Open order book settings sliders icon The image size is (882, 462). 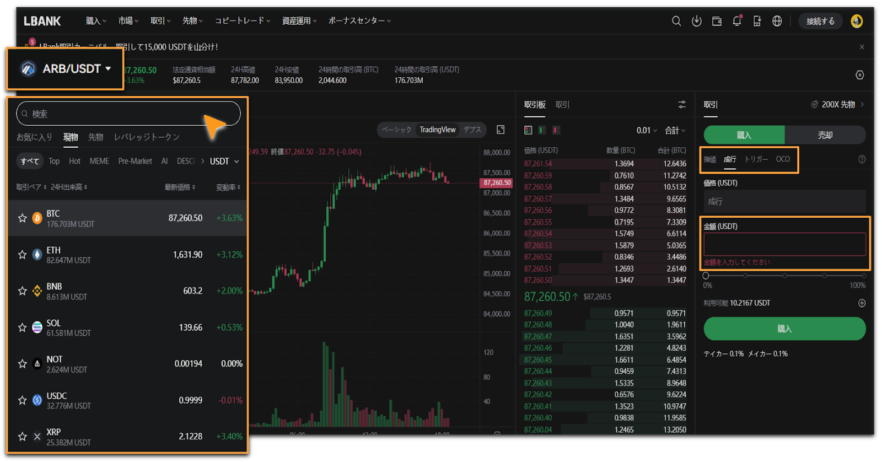pos(682,105)
